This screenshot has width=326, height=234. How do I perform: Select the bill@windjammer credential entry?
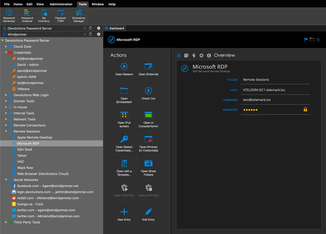(x=30, y=59)
